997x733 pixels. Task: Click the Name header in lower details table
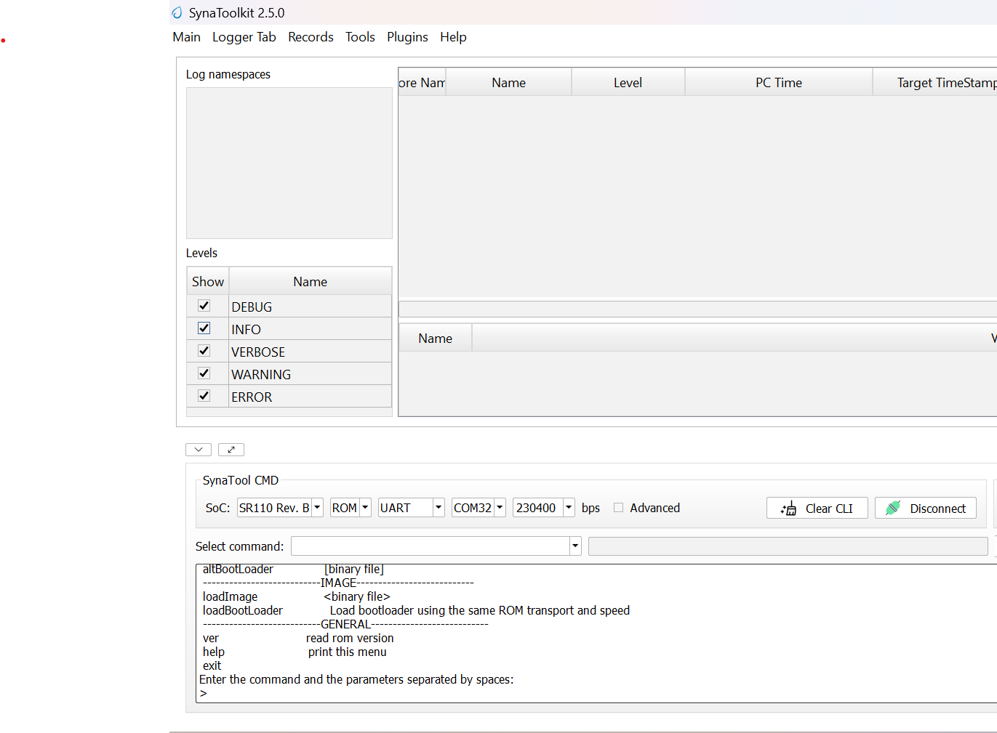(x=436, y=339)
